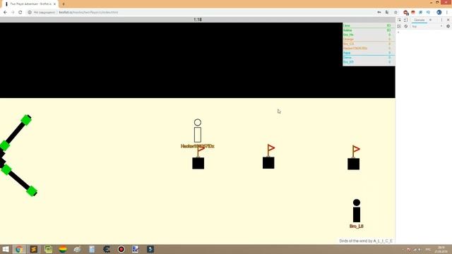Image resolution: width=452 pixels, height=254 pixels.
Task: Click the saved passwords key icon
Action: tap(379, 13)
